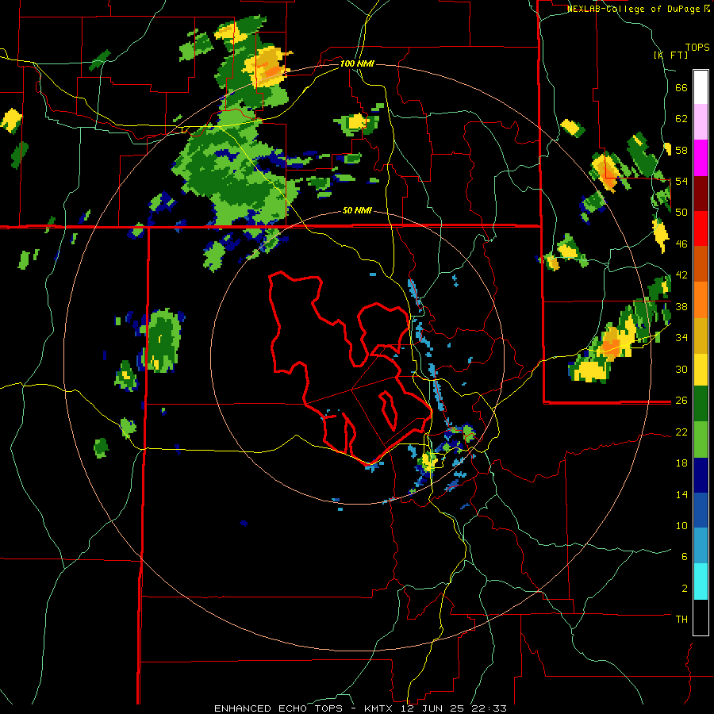714x714 pixels.
Task: Click the legend value "46"
Action: 681,244
